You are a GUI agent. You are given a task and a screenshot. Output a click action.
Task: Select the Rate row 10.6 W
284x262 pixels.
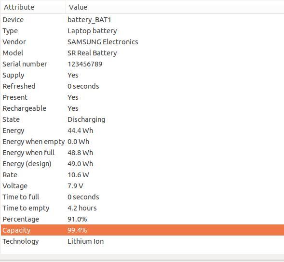142,175
